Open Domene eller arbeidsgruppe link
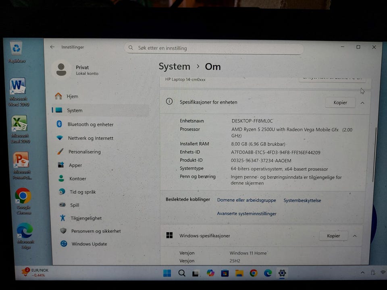The width and height of the screenshot is (387, 290). click(247, 200)
